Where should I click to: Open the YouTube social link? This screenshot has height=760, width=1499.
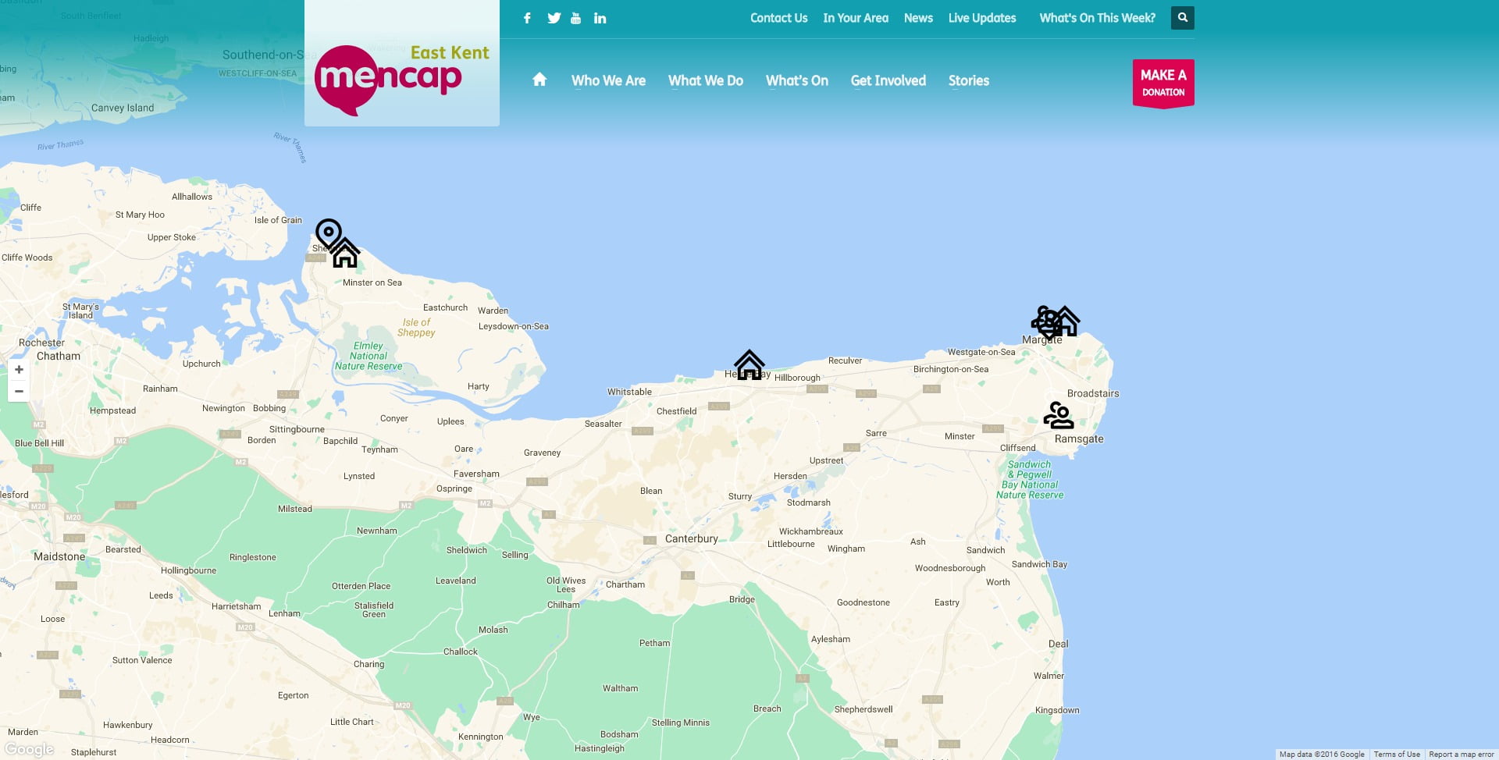point(575,18)
